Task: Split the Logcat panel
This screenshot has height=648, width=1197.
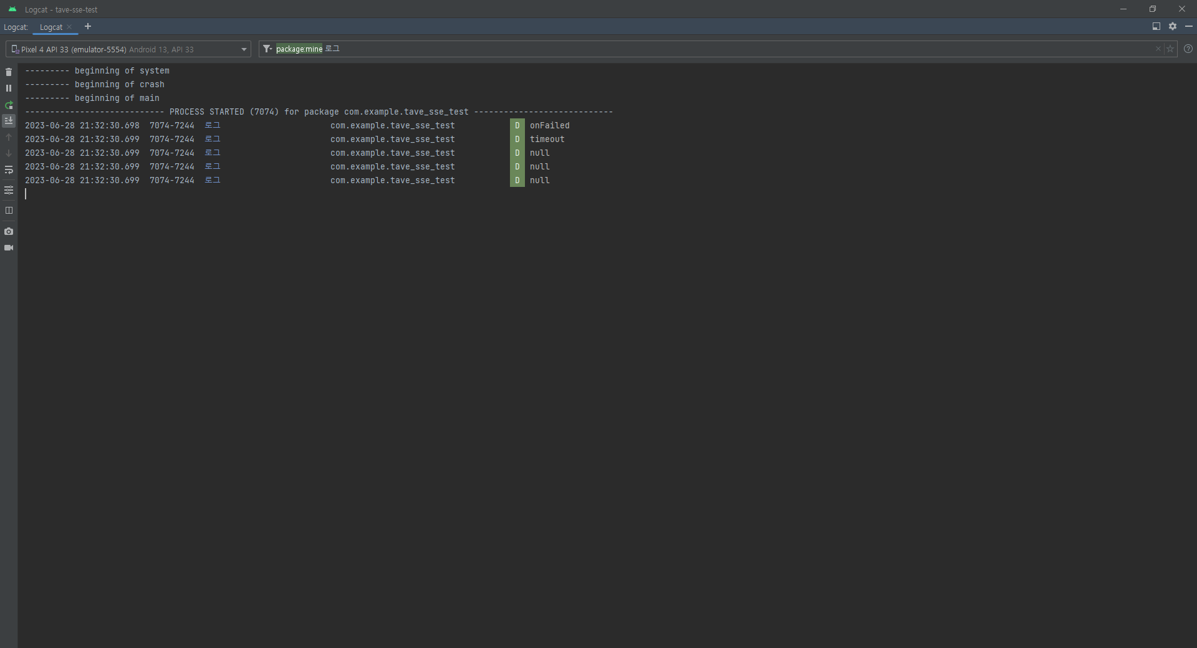Action: tap(9, 211)
